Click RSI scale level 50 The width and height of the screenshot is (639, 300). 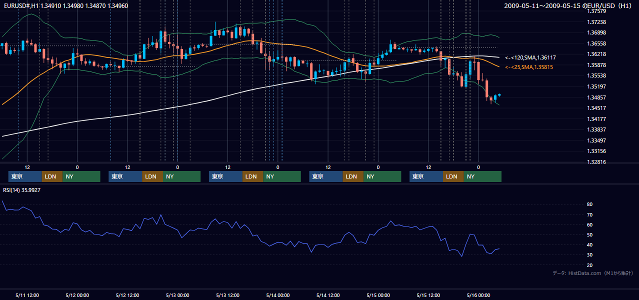(590, 235)
